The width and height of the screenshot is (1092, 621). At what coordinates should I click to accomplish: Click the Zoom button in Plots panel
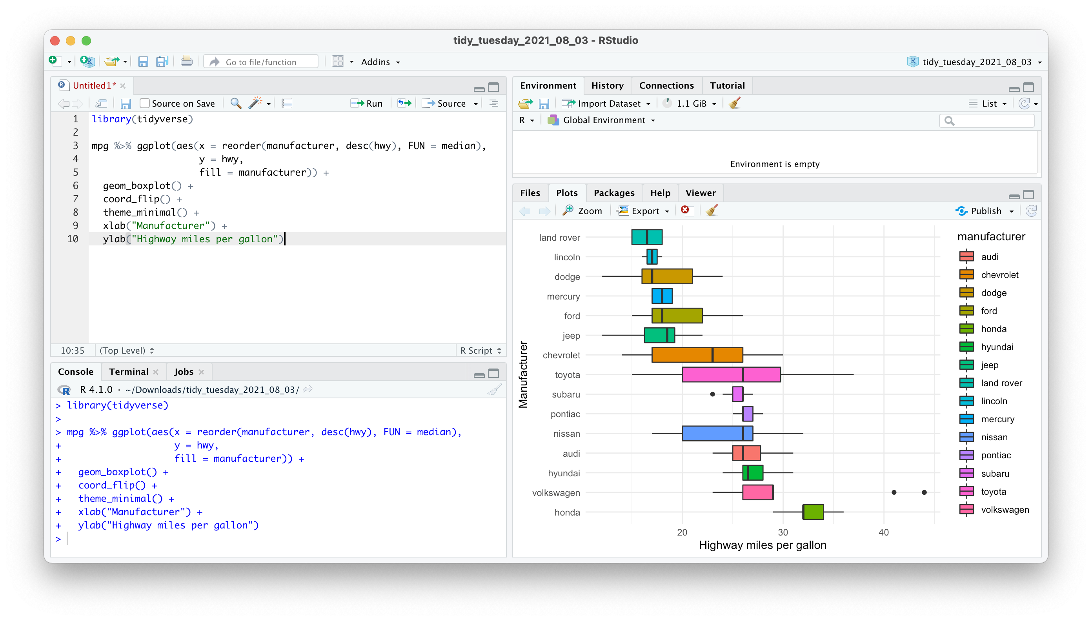(584, 211)
